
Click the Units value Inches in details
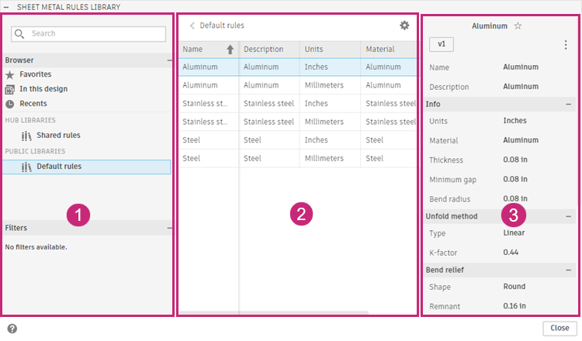click(x=514, y=121)
